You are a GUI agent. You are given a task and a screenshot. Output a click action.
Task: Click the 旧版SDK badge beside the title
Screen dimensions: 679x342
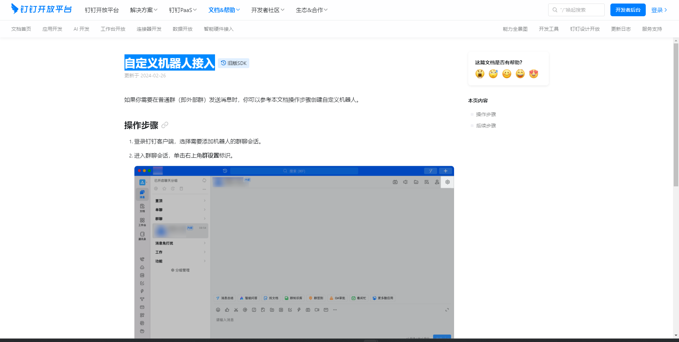(x=234, y=63)
